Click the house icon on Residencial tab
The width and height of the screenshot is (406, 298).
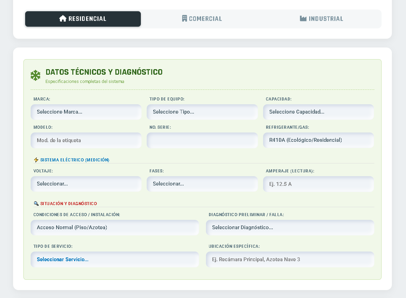point(63,19)
